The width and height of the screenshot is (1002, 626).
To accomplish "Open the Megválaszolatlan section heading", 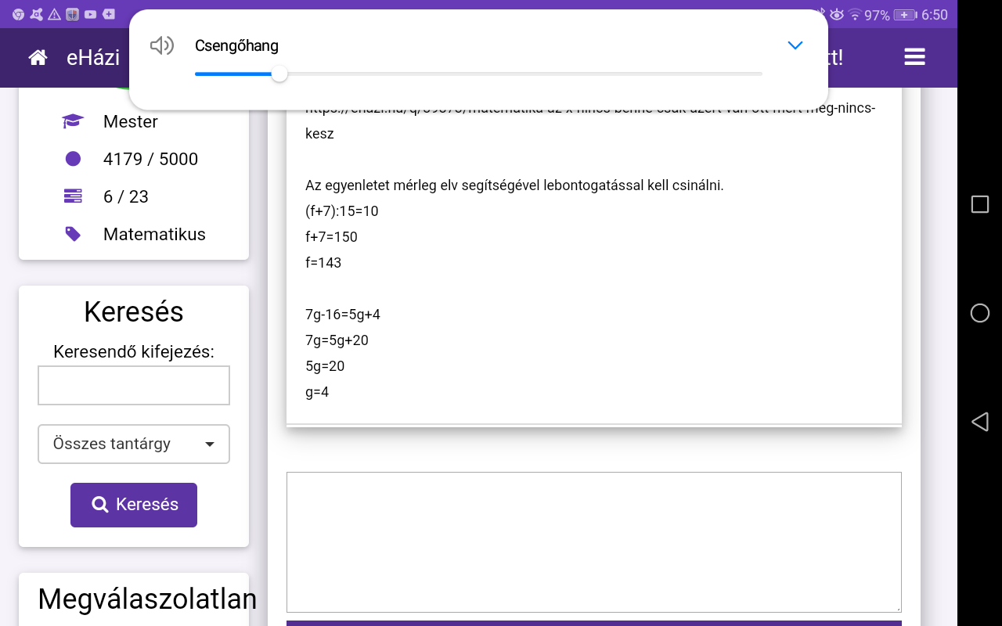I will [147, 599].
